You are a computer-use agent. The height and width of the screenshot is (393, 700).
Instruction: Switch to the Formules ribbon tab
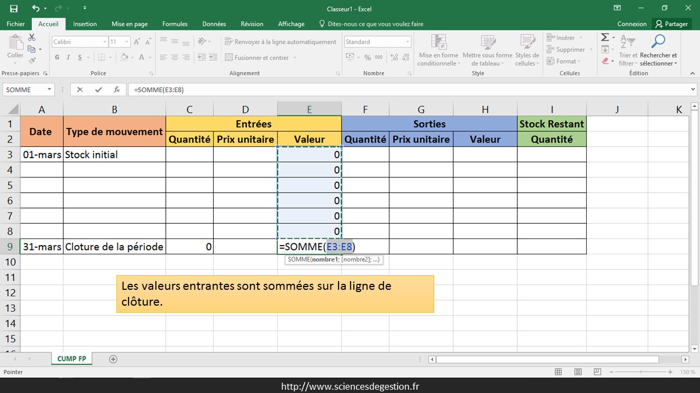(175, 24)
